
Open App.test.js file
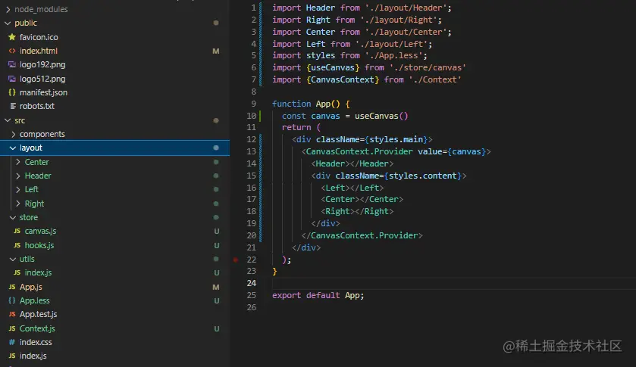[38, 314]
